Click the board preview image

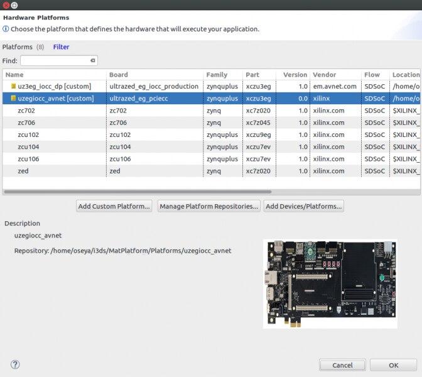(x=330, y=283)
